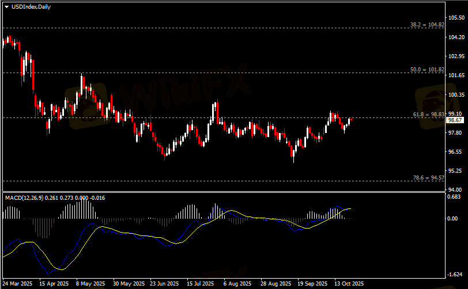Click the 97.80 price axis value

click(x=455, y=133)
